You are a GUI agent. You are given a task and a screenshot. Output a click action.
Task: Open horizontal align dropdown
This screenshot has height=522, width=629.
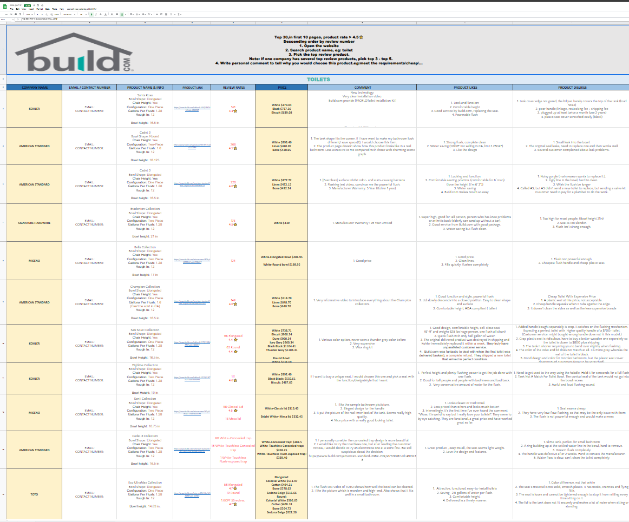pos(132,15)
